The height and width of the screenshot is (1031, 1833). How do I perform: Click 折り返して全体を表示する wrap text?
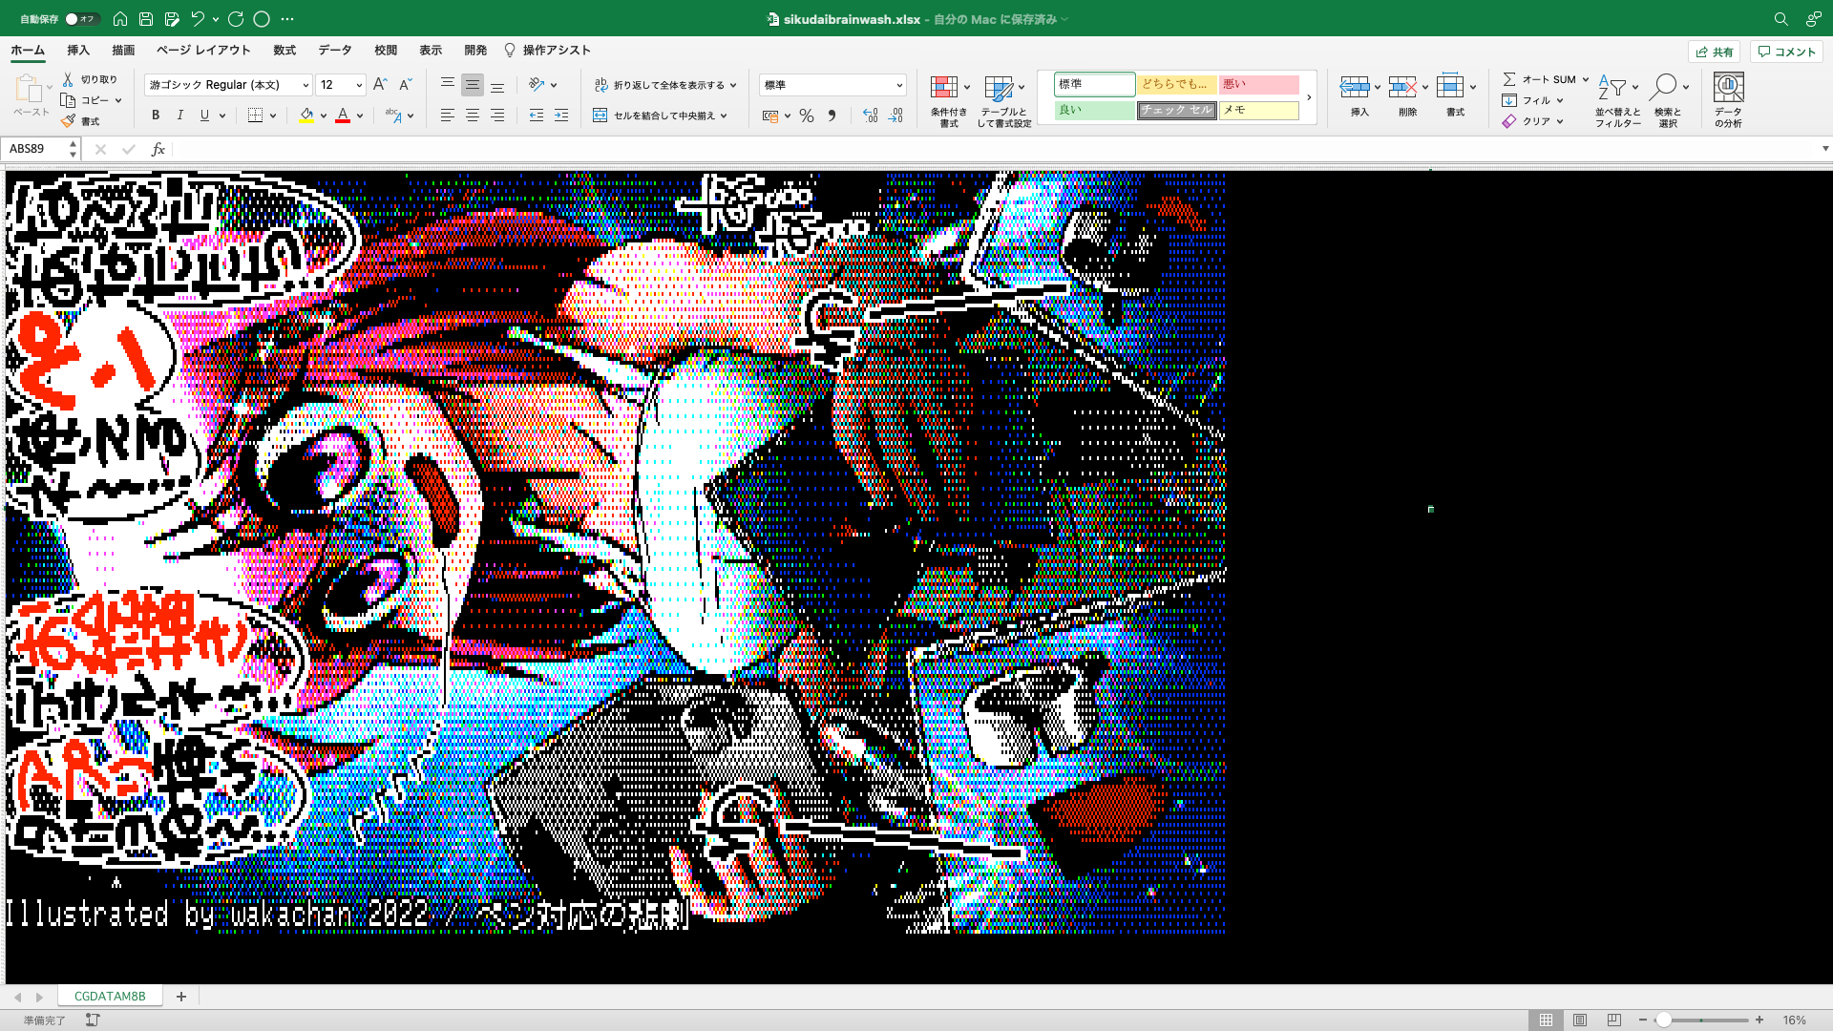tap(660, 85)
